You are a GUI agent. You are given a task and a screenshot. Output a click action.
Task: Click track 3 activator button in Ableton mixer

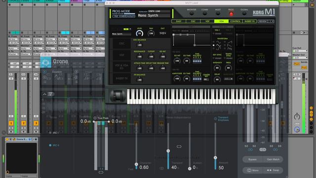[x=36, y=123]
